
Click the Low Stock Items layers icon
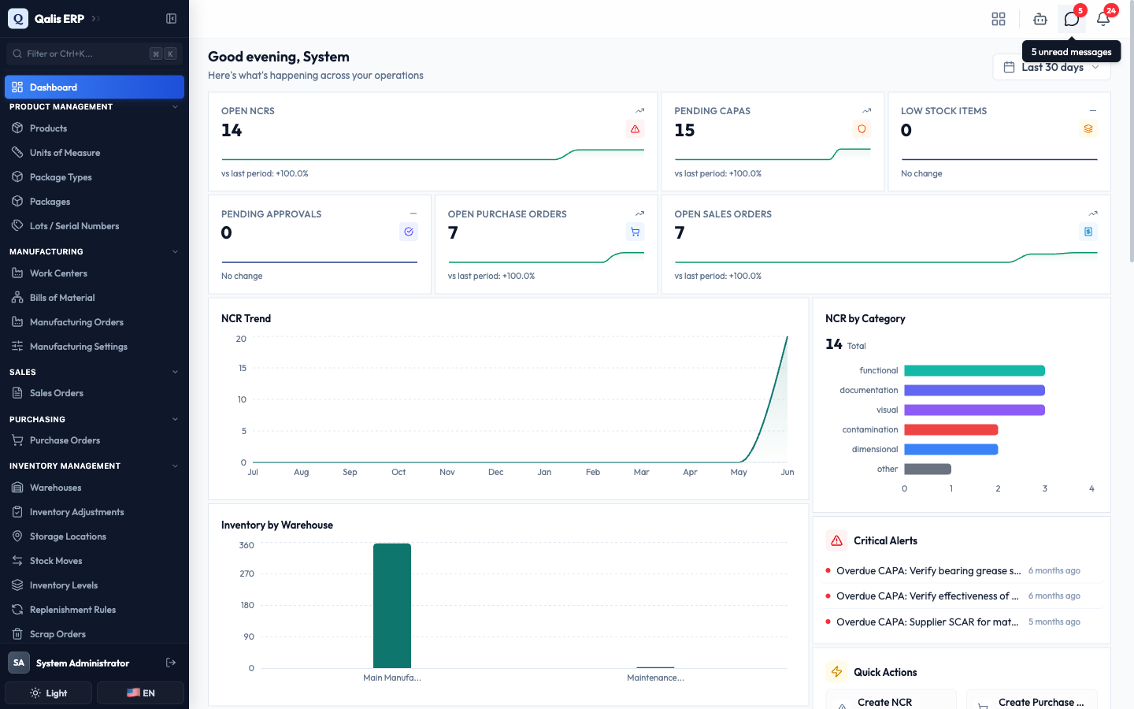click(1088, 129)
